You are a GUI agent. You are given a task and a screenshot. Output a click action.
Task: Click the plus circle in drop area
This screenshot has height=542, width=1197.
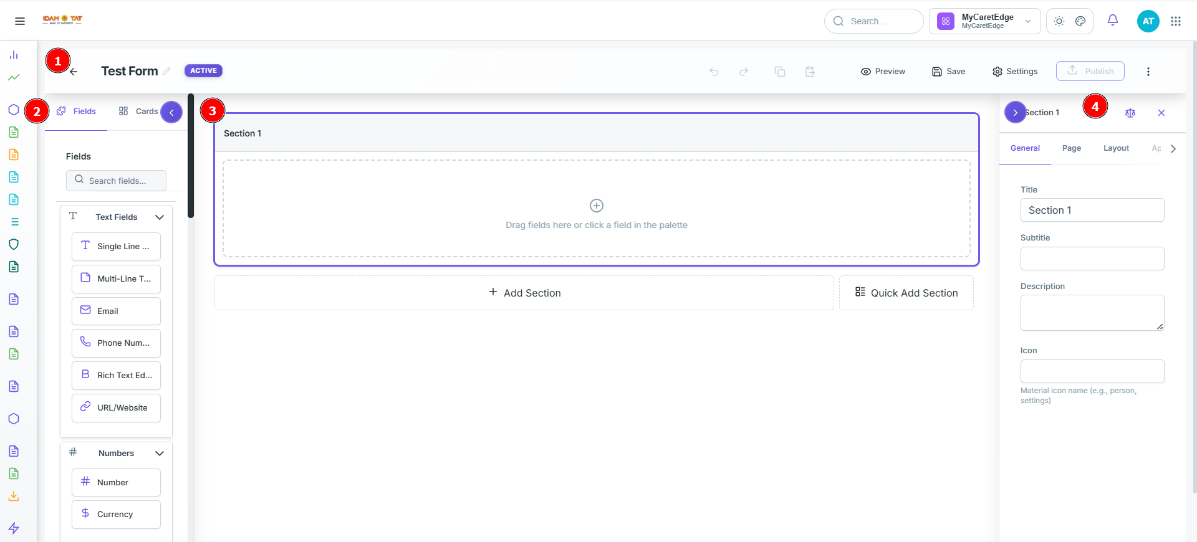597,206
